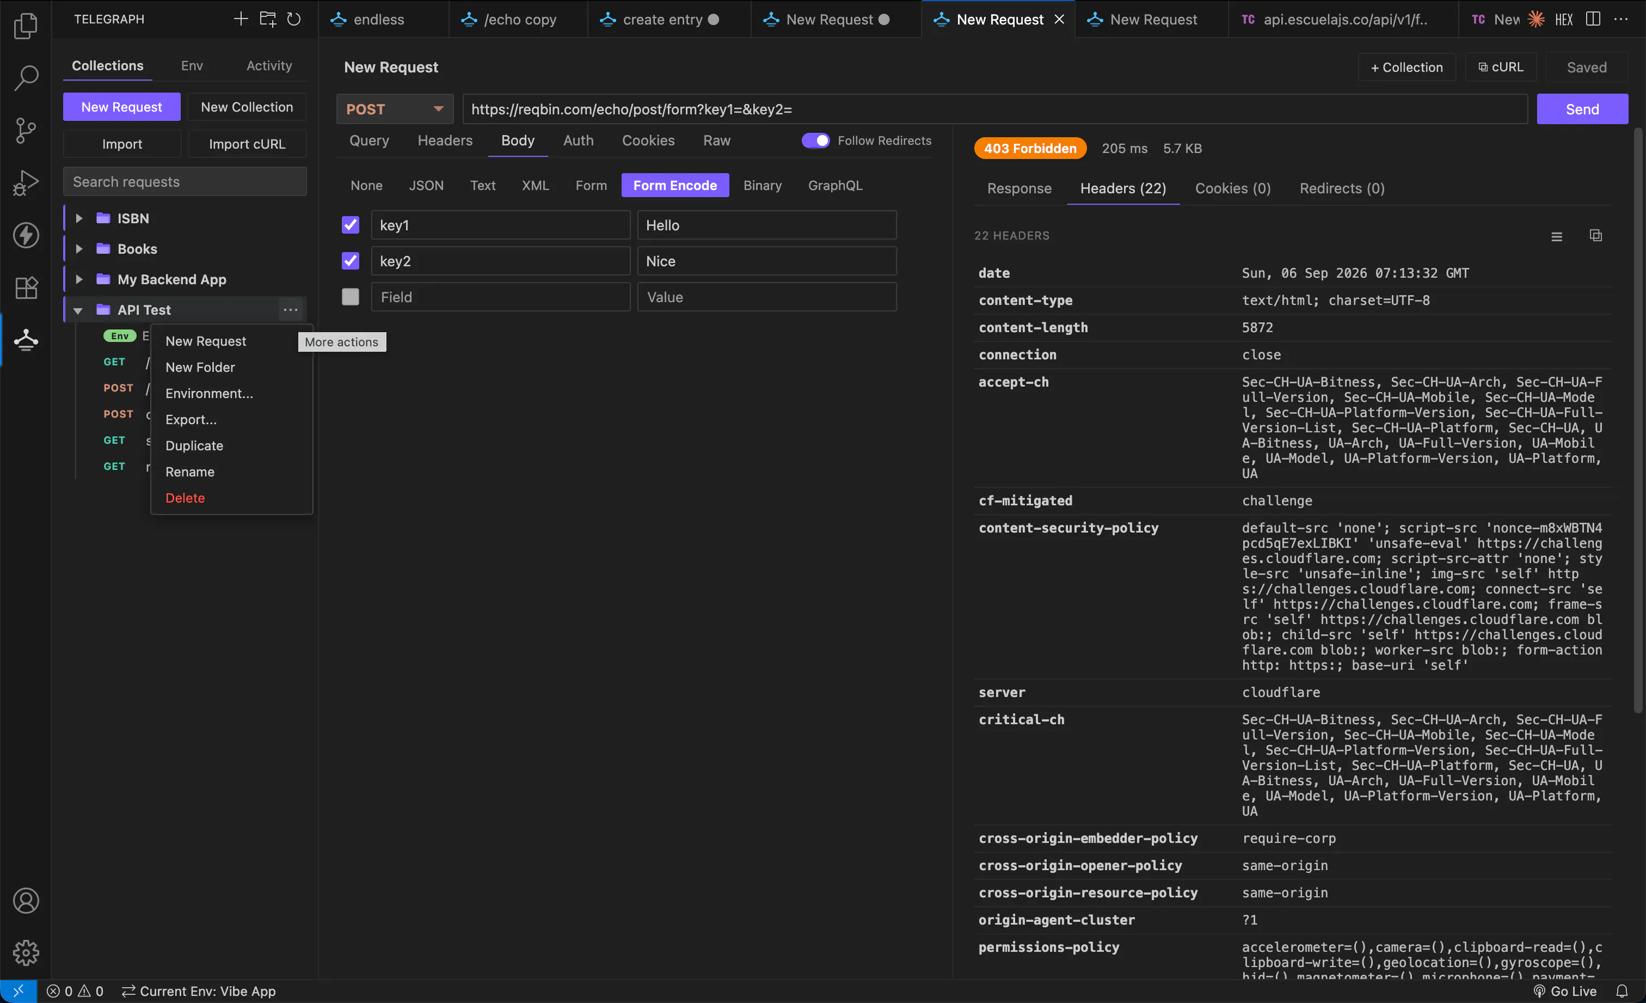
Task: Switch to the Activity sidebar tab
Action: [268, 65]
